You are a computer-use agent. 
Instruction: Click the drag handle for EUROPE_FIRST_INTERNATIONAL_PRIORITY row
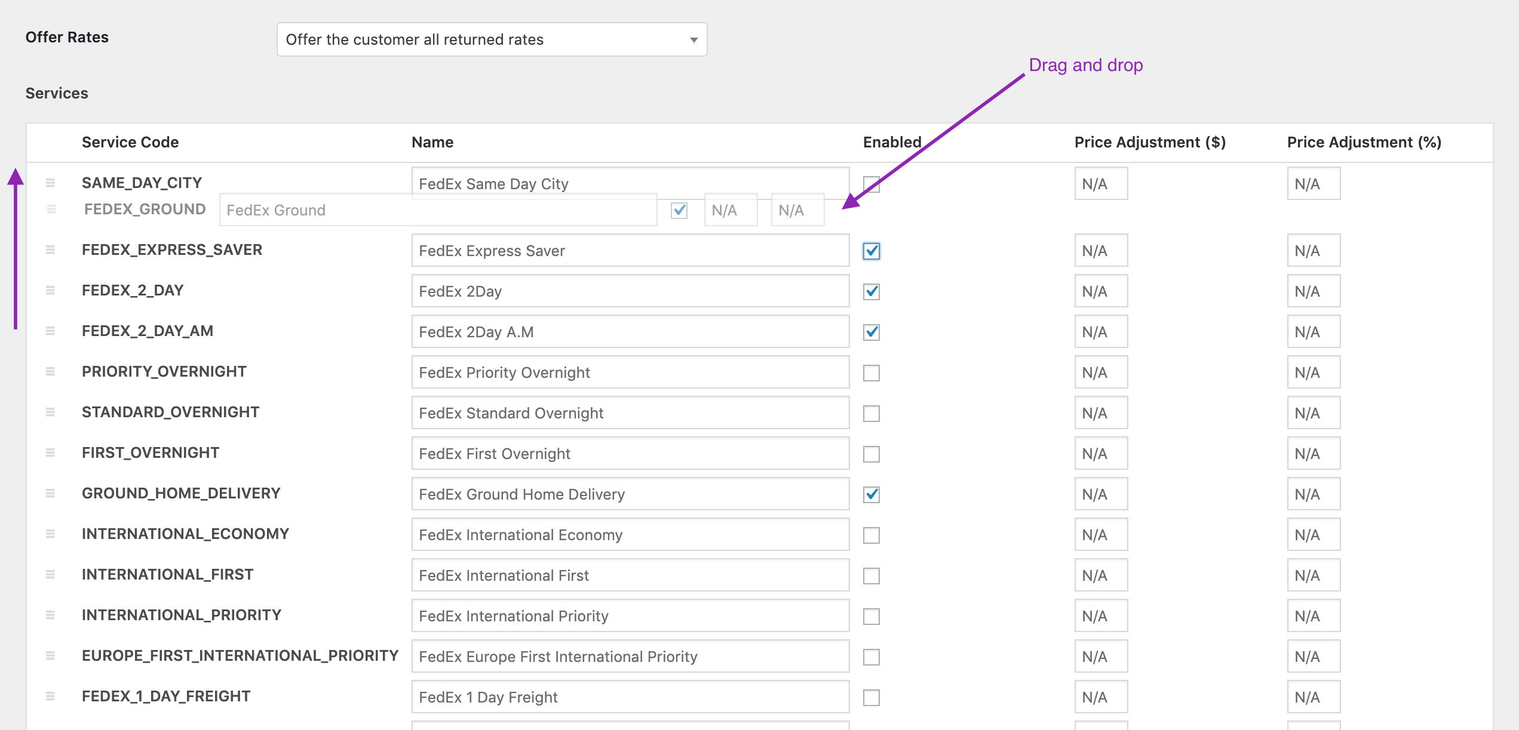(x=50, y=656)
